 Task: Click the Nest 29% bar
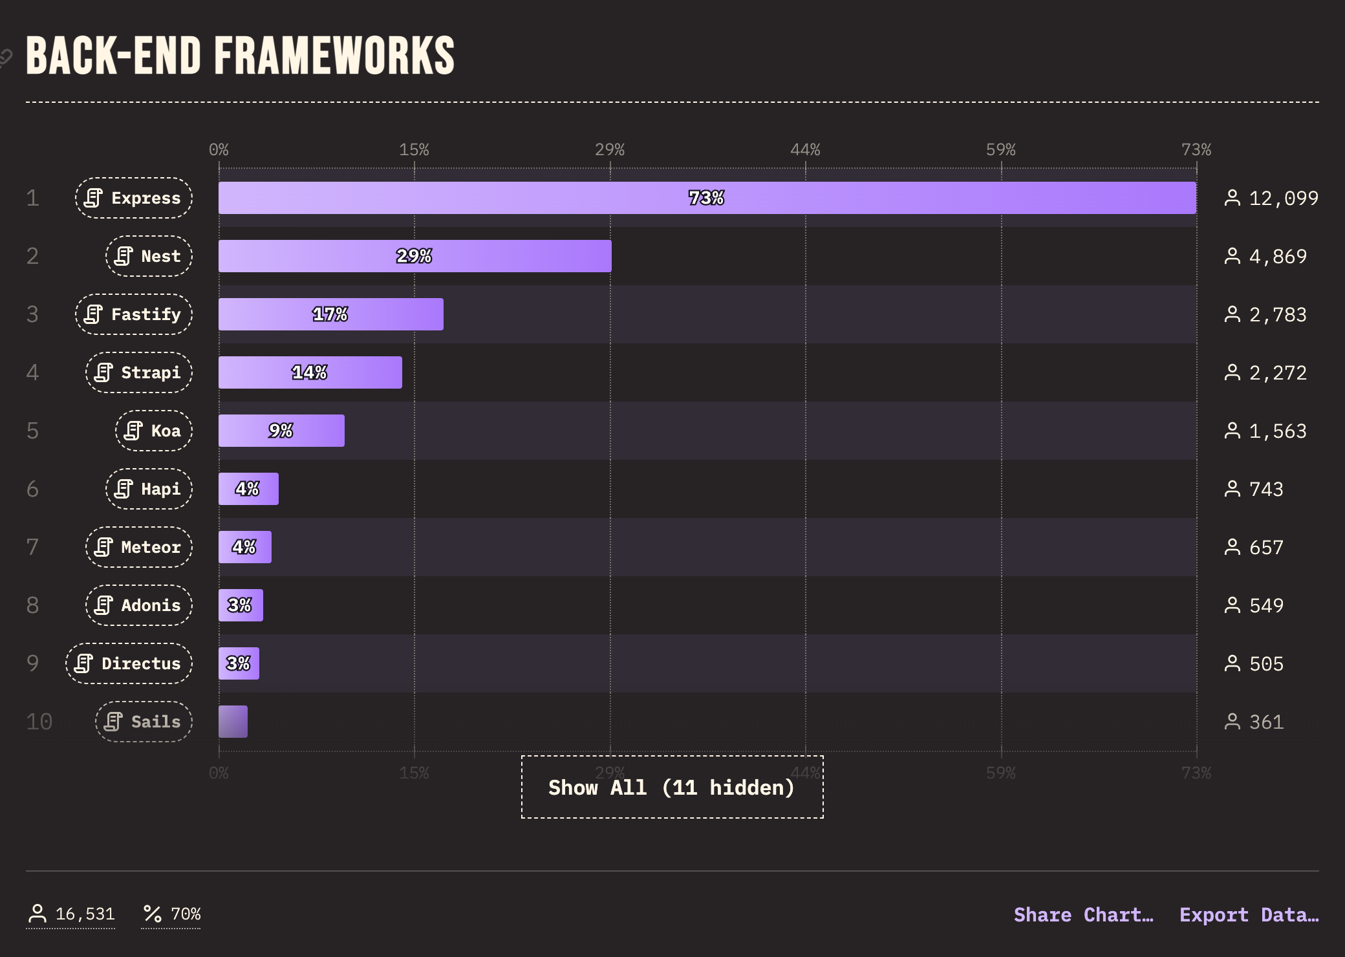point(414,256)
